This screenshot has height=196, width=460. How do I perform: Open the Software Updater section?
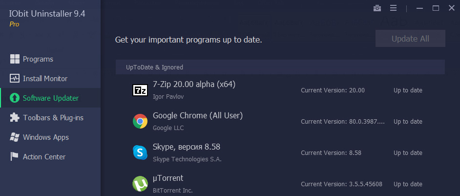tap(50, 98)
